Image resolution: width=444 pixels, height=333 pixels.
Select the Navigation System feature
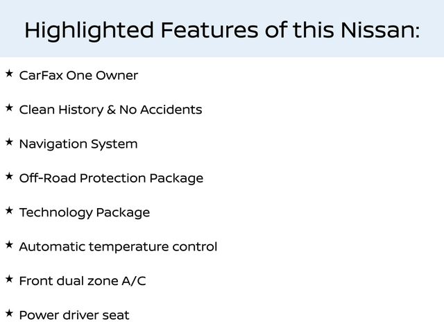(78, 144)
